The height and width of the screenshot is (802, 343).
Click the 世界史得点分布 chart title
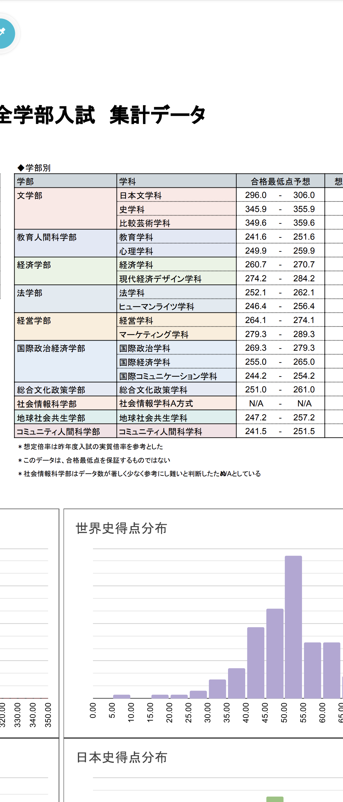click(x=121, y=528)
